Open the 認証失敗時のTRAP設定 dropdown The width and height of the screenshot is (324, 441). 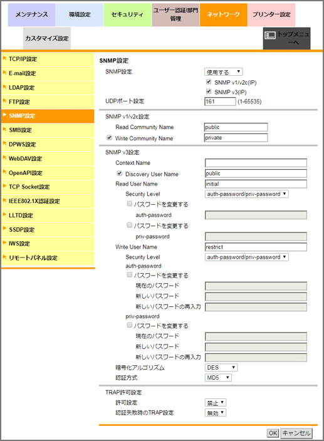pos(216,413)
